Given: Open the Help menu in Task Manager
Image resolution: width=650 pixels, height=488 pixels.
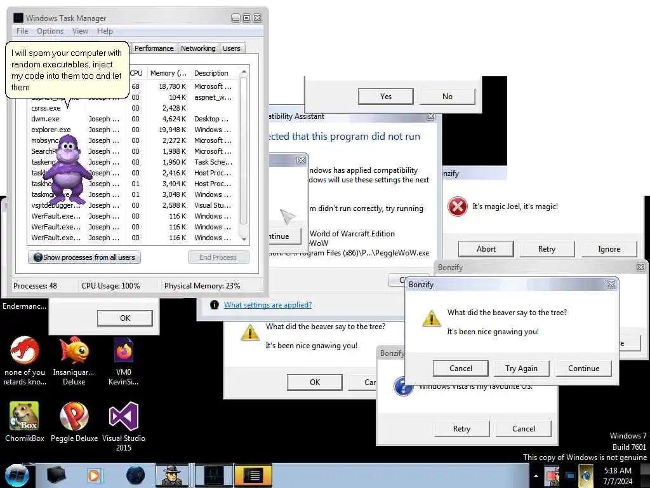Looking at the screenshot, I should [105, 31].
